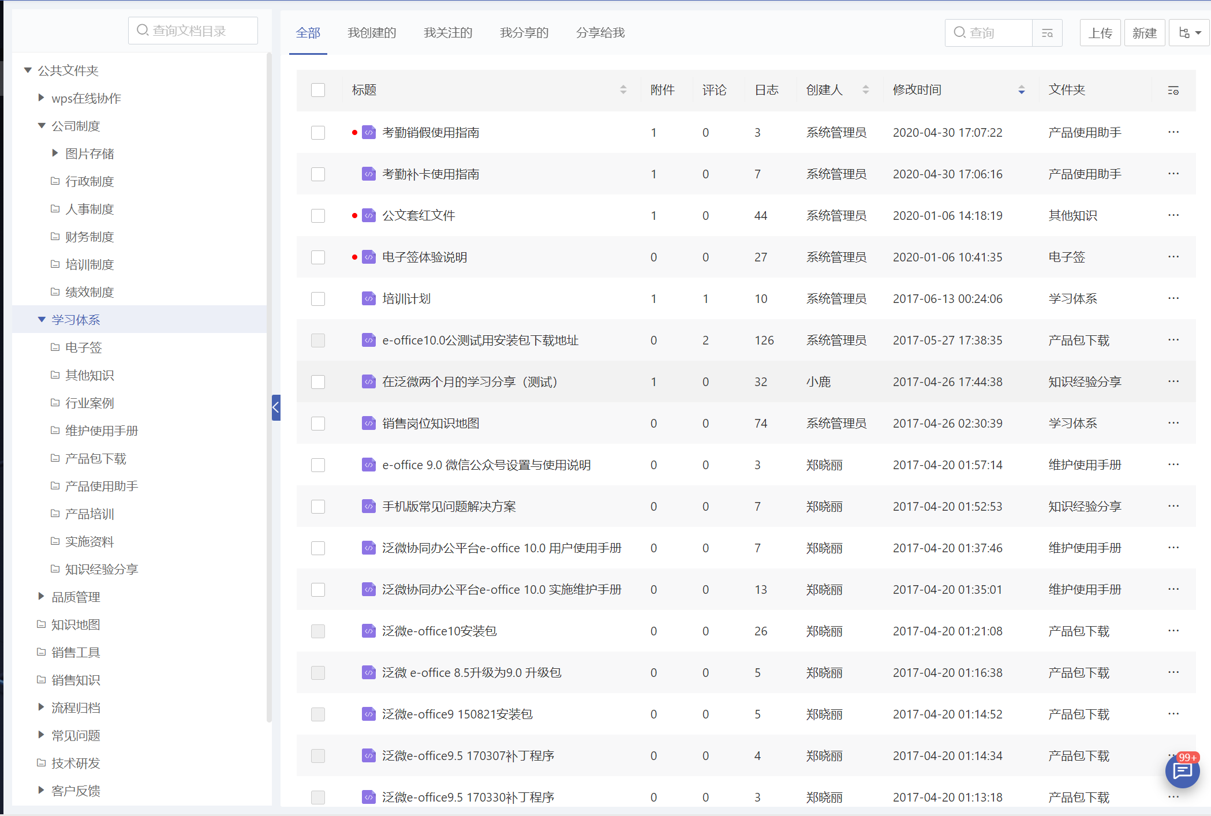Click folder icon beside 销售工具
This screenshot has width=1211, height=816.
point(42,652)
